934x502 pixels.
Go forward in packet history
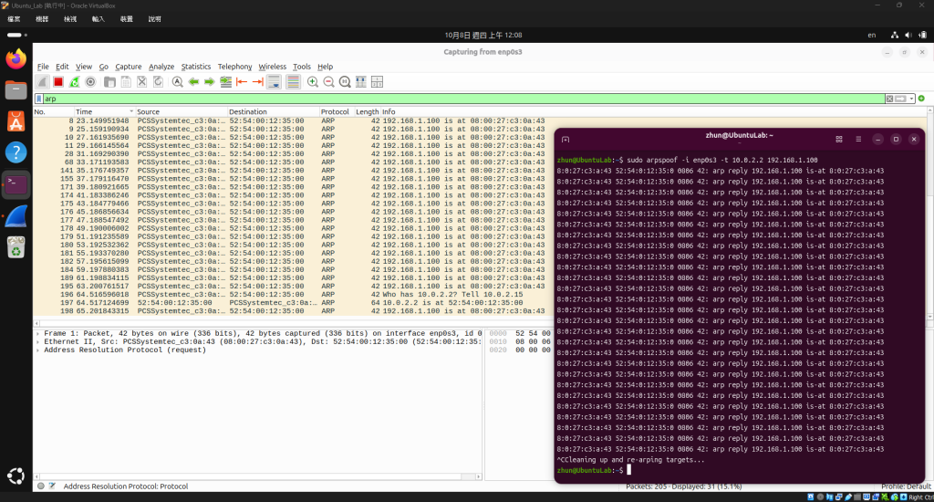tap(209, 82)
